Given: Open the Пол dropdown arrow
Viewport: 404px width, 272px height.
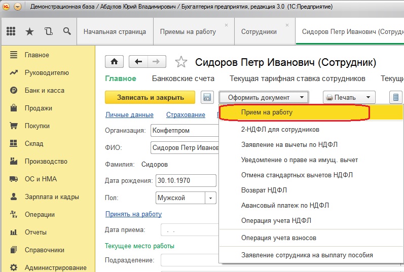Looking at the screenshot, I should 210,198.
